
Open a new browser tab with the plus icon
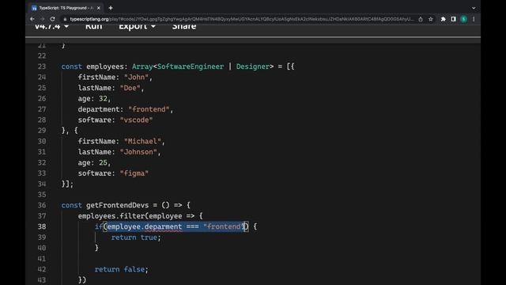point(111,8)
